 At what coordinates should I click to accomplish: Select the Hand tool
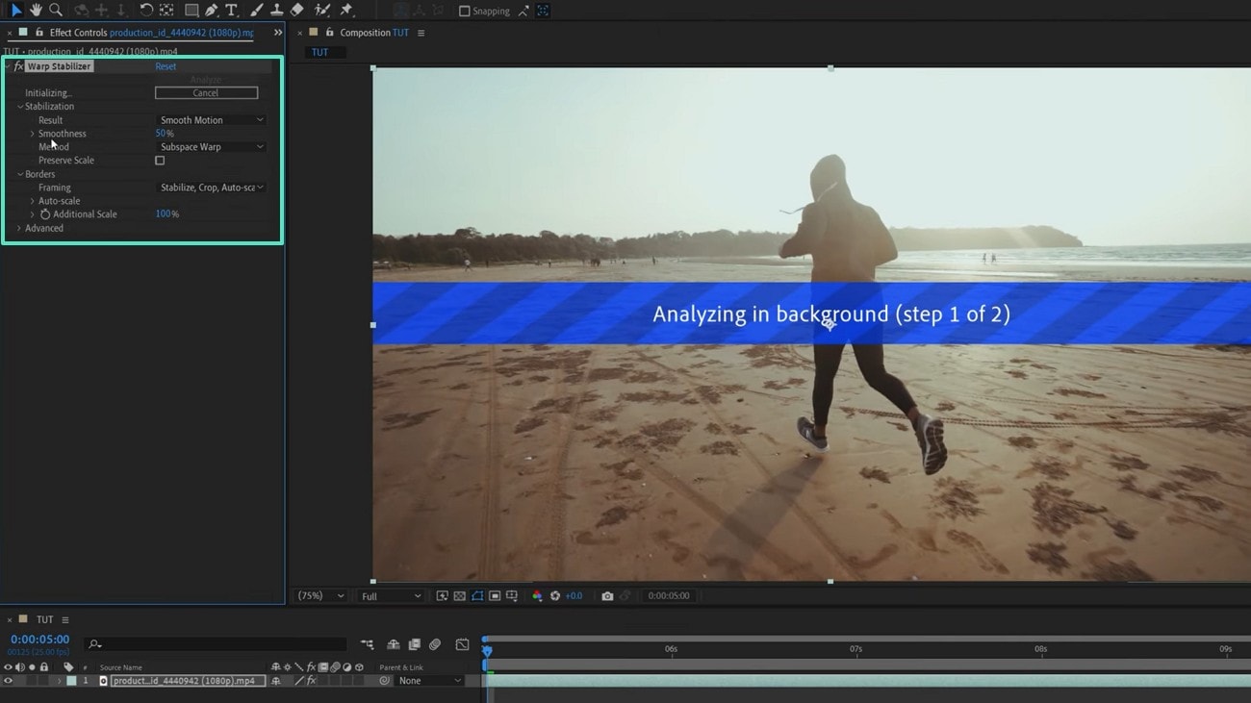coord(36,11)
